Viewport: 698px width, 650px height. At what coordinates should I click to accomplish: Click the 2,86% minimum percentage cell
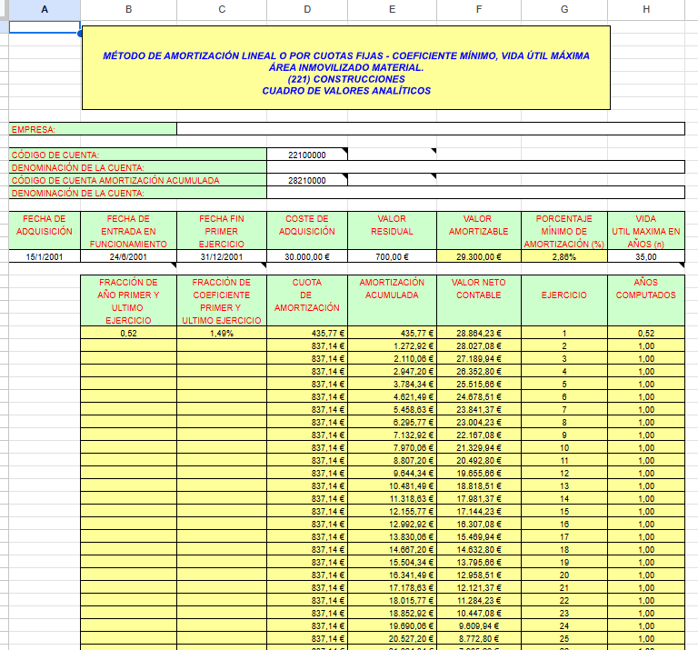tap(564, 256)
